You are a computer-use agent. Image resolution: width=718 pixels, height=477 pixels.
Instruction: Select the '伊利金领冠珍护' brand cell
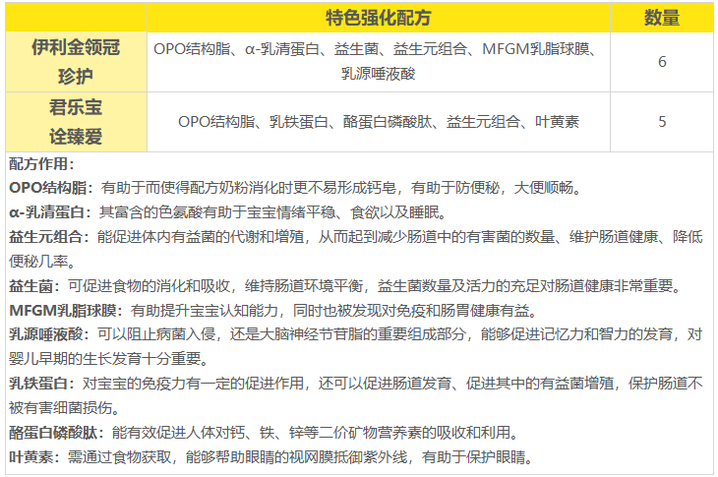coord(75,61)
